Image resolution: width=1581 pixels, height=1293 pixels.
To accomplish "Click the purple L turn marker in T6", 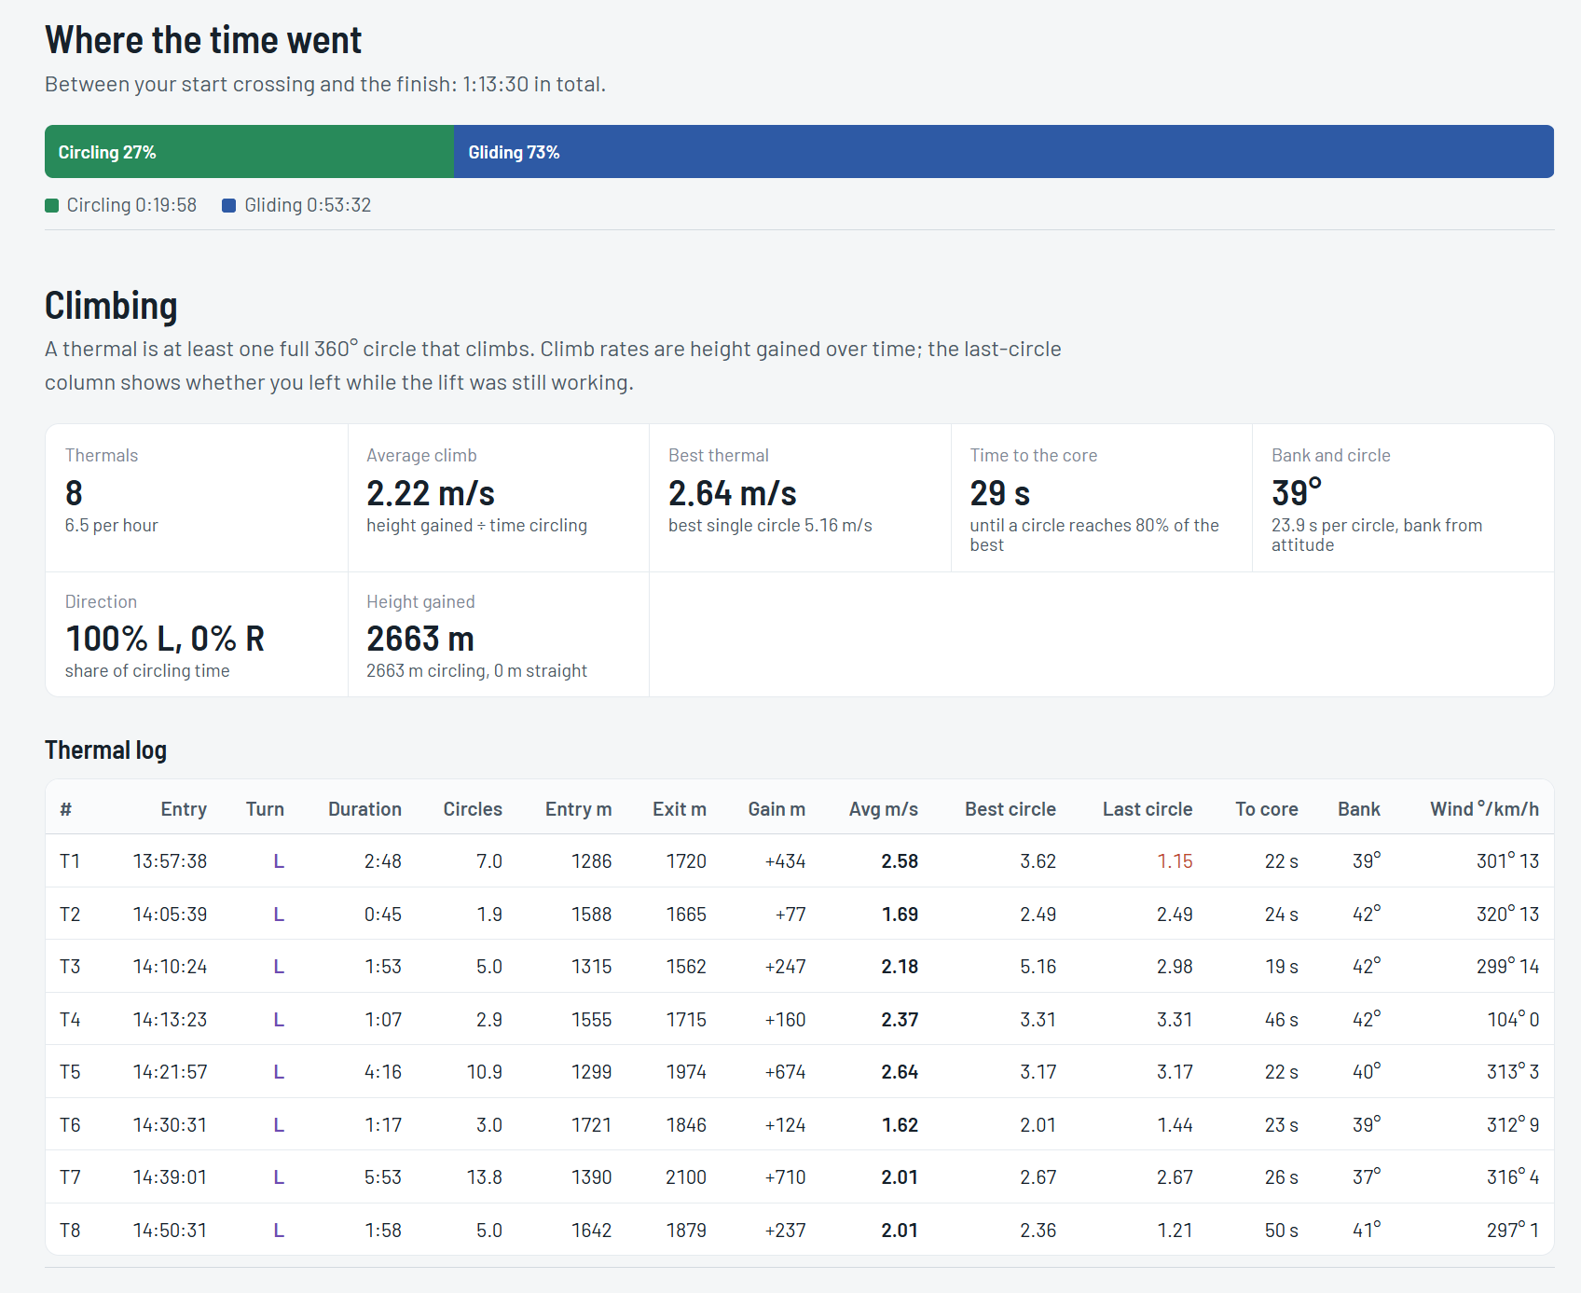I will [279, 1125].
